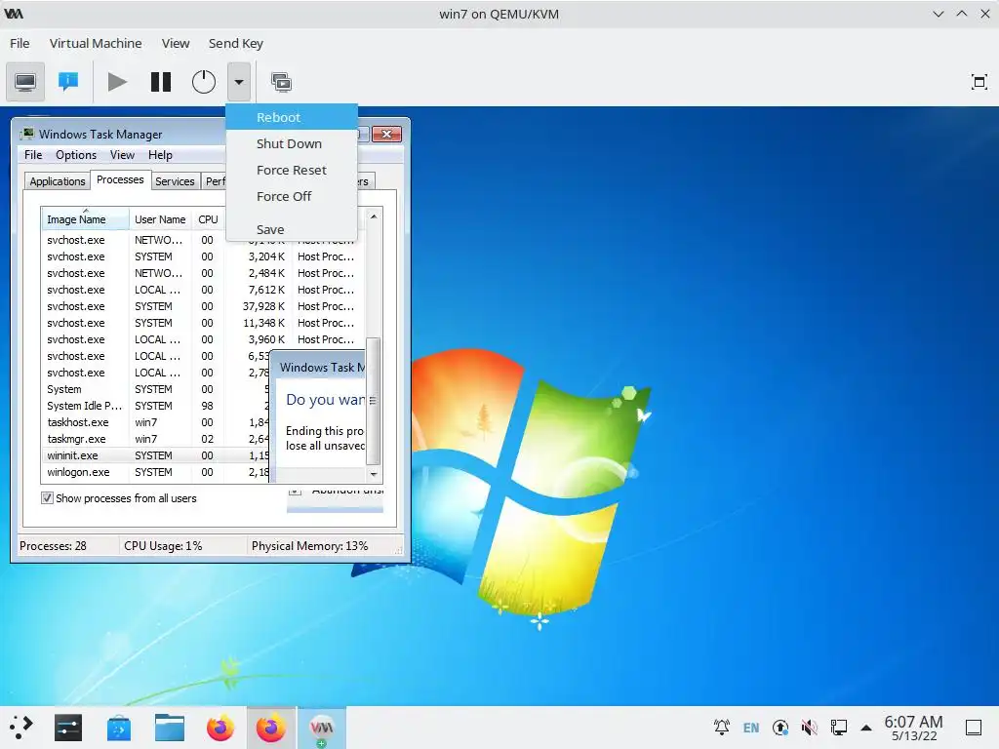Toggle Show processes from all users
The height and width of the screenshot is (749, 999).
pos(47,498)
